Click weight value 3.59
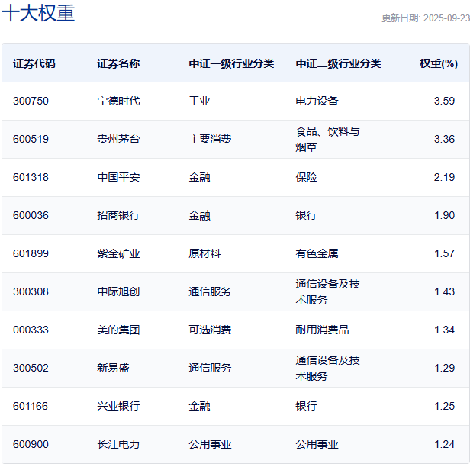Viewport: 470px width, 467px height. click(x=444, y=101)
